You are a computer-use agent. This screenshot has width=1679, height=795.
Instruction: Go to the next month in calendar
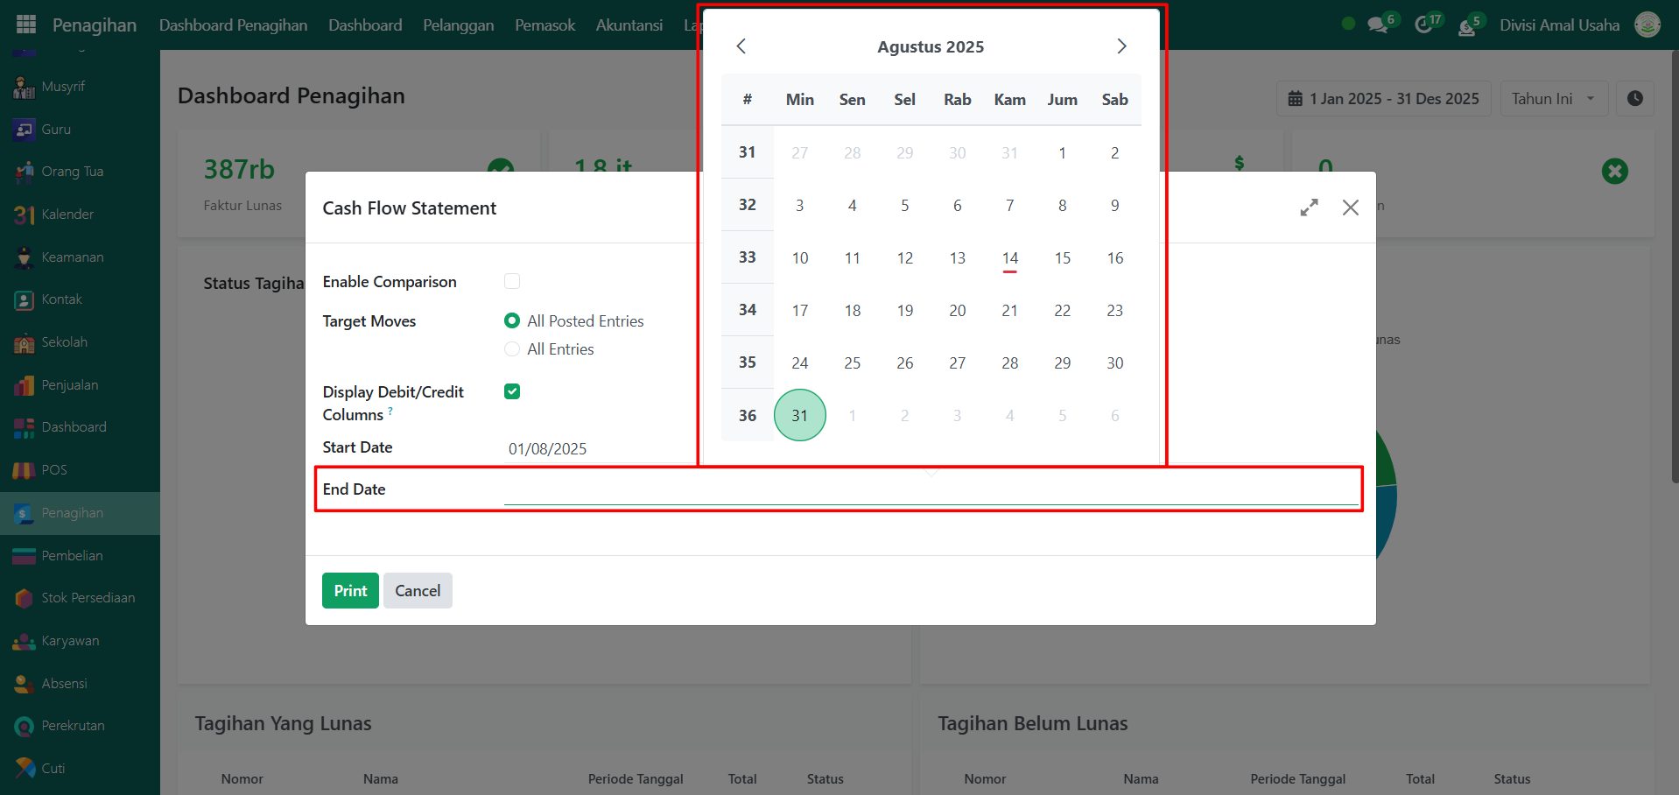pos(1121,46)
